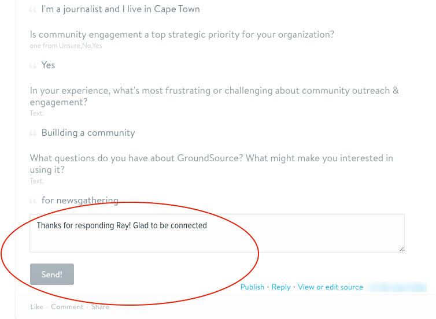Click the "for newsgathering" answer text

pyautogui.click(x=80, y=201)
